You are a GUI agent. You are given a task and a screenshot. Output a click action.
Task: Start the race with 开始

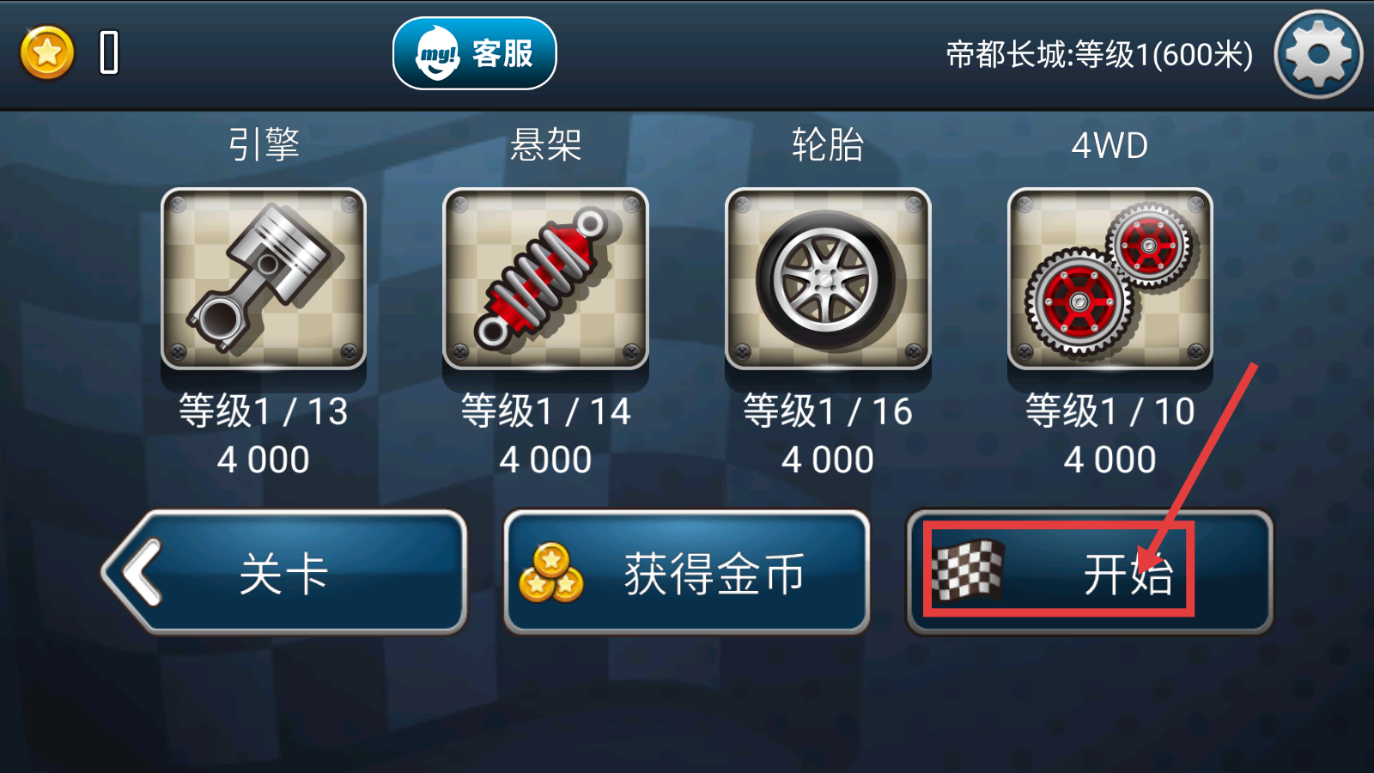click(1090, 573)
